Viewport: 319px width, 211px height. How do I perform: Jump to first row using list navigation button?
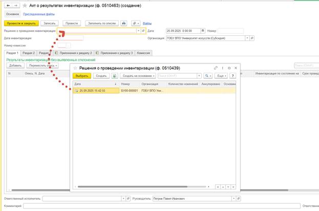click(218, 187)
